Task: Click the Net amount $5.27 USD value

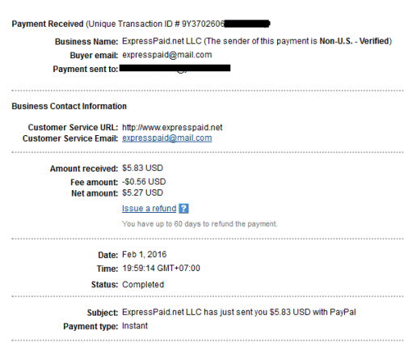Action: [142, 193]
